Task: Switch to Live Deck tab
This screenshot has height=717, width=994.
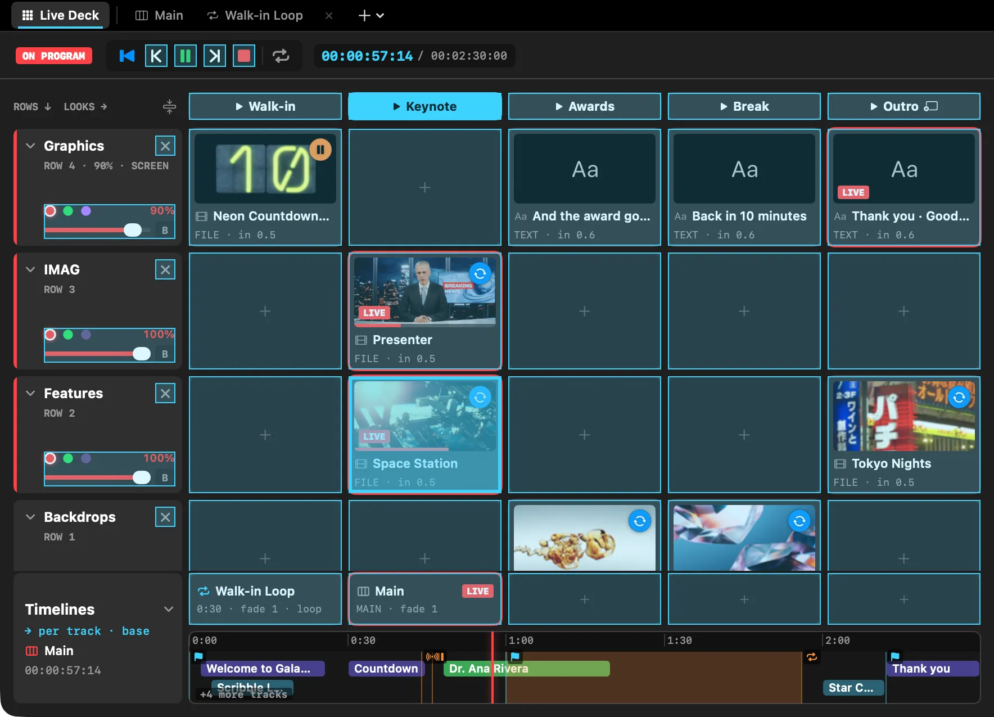Action: (x=60, y=15)
